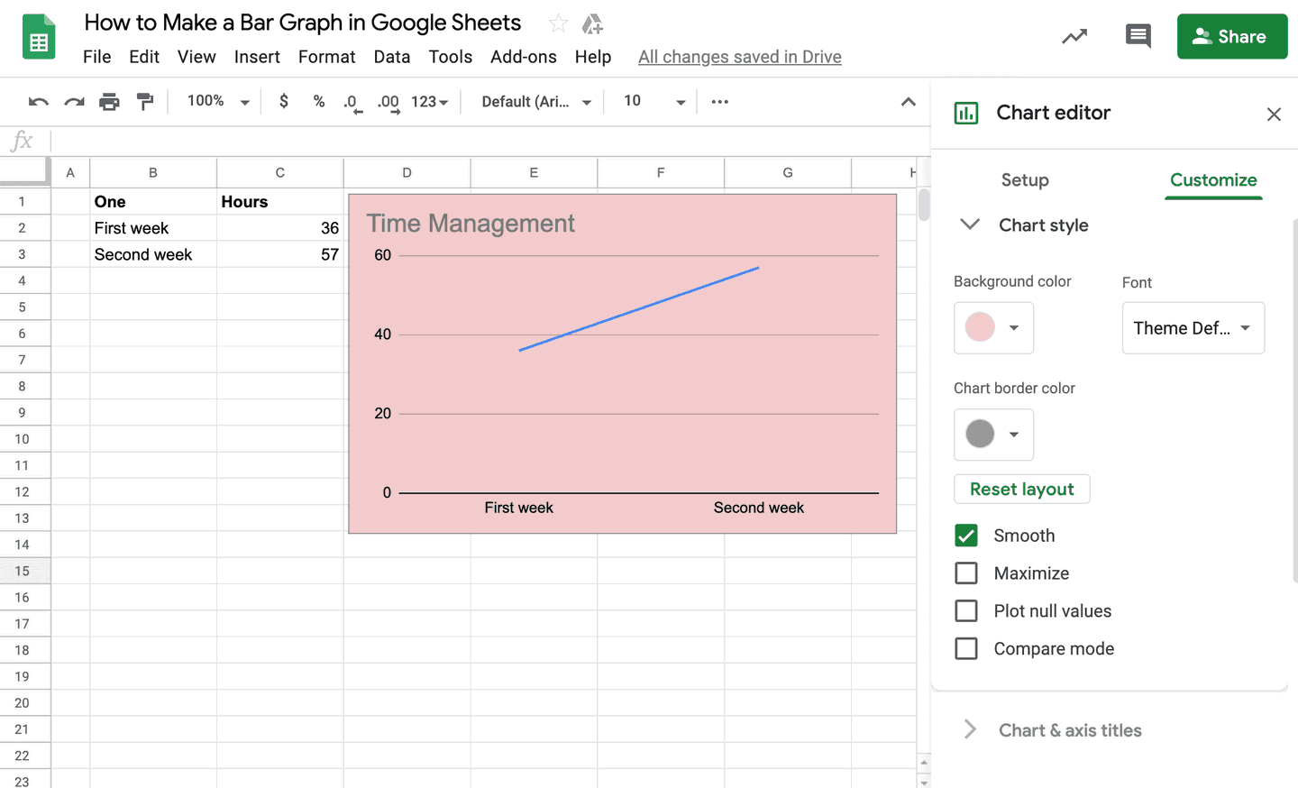
Task: Enable Plot null values
Action: [x=965, y=610]
